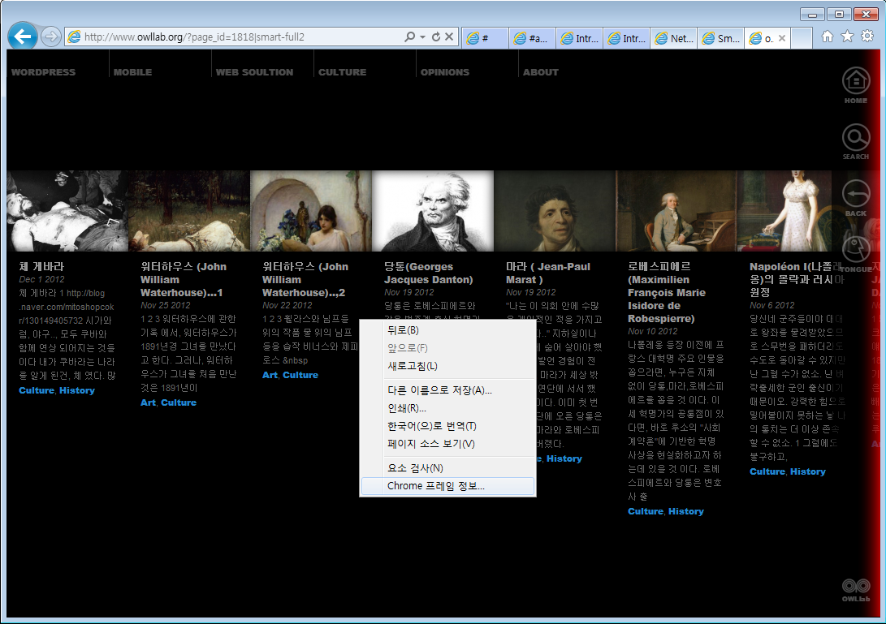Open a new tab with the blank tab button

(x=802, y=38)
